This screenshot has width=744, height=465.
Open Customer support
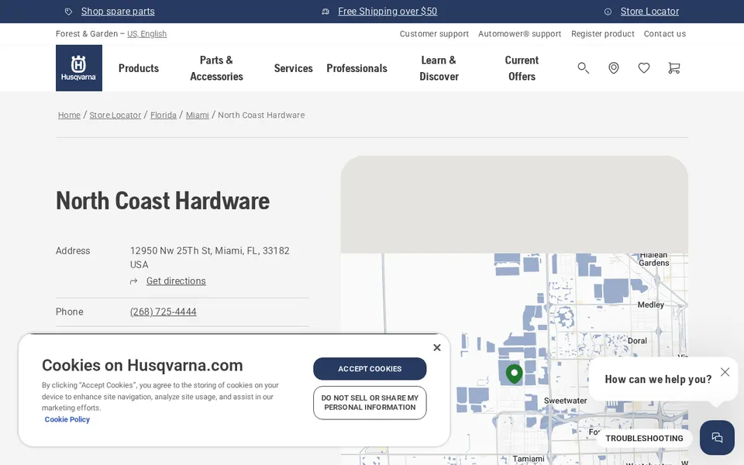point(434,33)
